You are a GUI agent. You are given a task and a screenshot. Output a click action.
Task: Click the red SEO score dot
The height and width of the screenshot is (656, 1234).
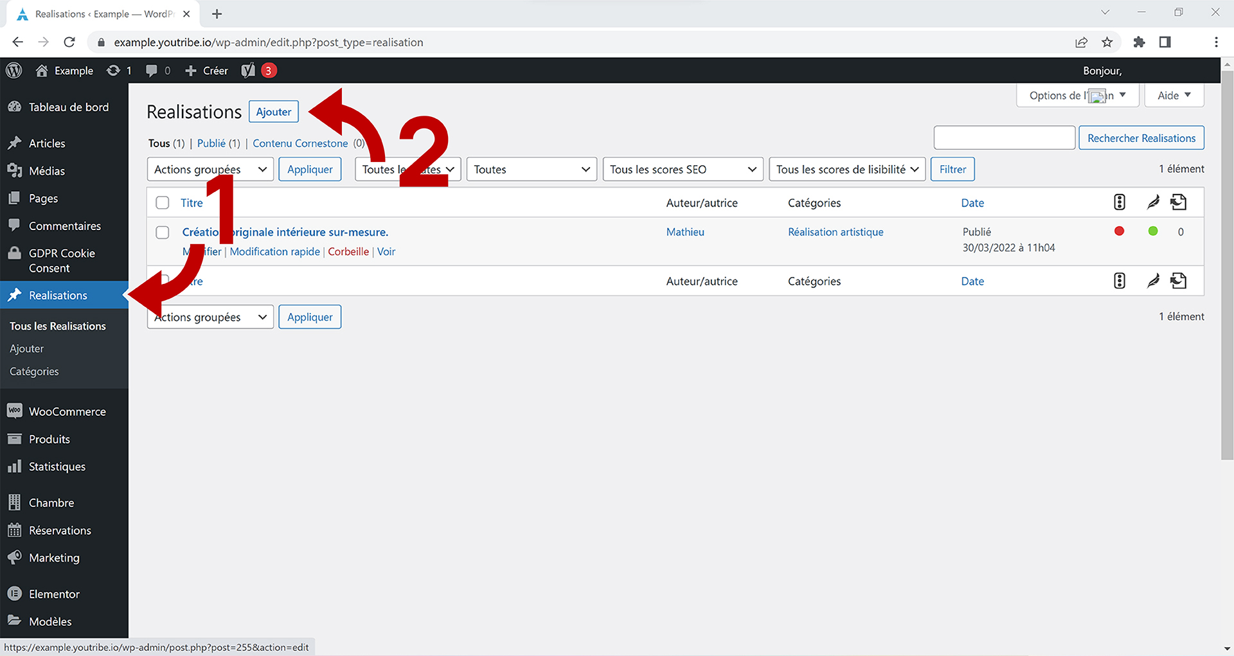pos(1119,231)
